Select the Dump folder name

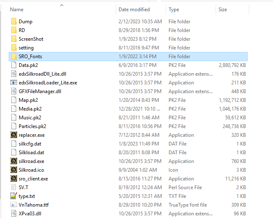(x=25, y=21)
